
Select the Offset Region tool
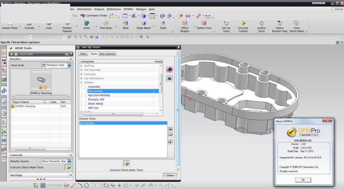coord(185,26)
